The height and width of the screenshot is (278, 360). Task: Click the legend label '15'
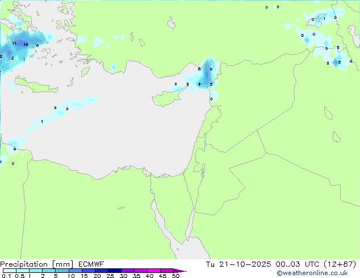tap(84, 276)
